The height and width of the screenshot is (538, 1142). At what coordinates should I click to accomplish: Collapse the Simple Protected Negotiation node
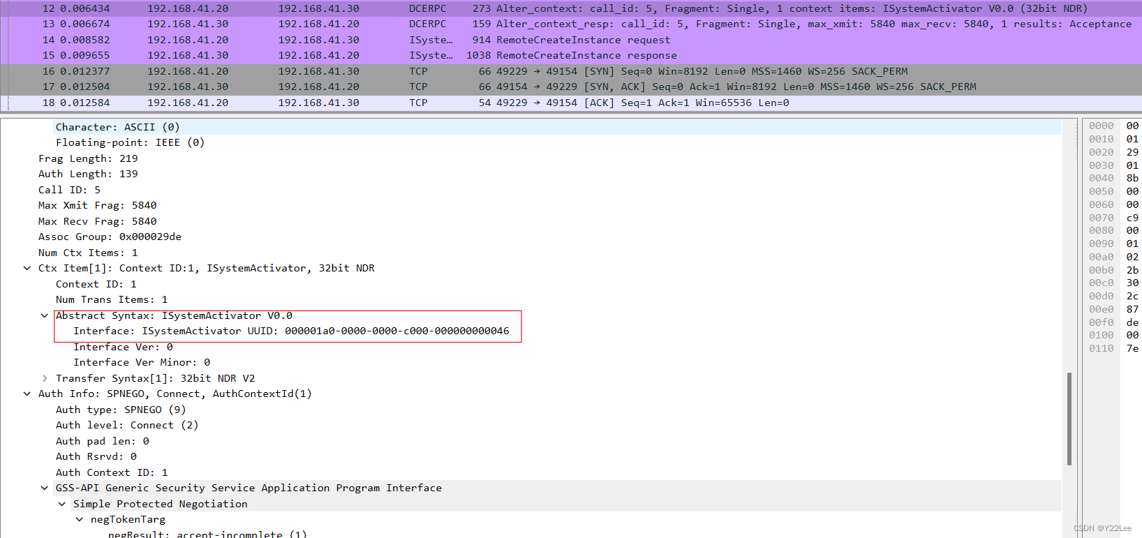(x=62, y=504)
